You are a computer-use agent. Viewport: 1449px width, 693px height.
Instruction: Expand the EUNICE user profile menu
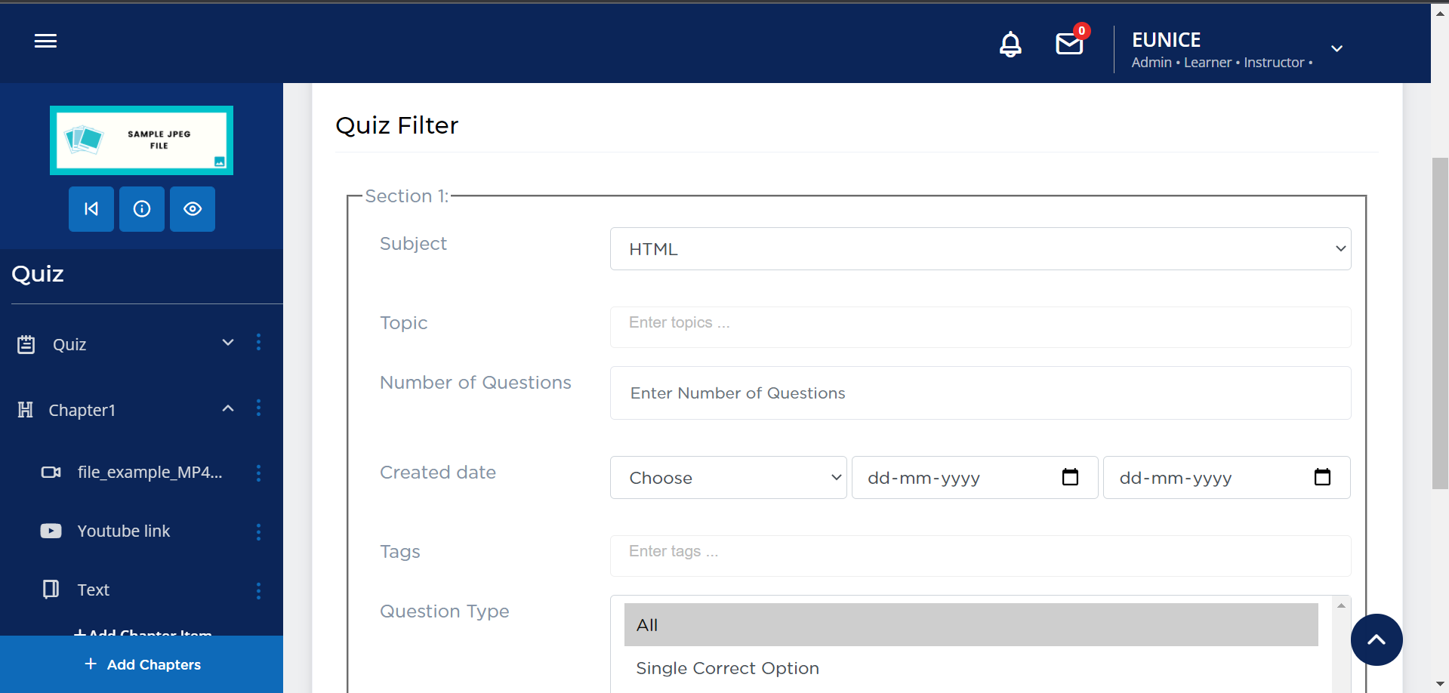(1336, 49)
